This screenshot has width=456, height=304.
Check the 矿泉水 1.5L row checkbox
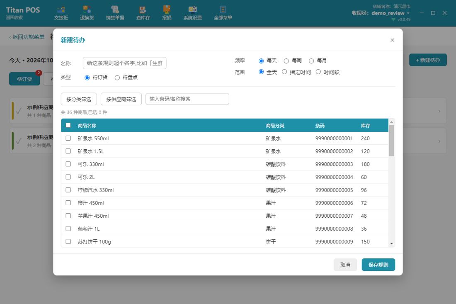[68, 151]
